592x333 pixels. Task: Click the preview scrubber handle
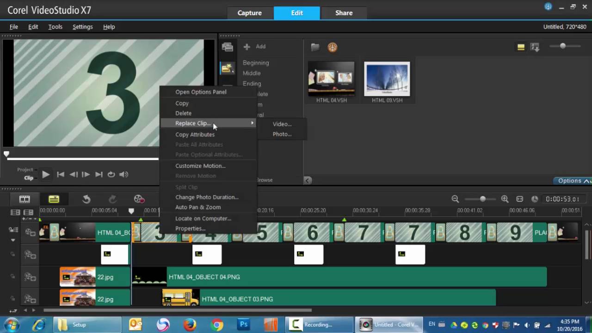click(6, 154)
